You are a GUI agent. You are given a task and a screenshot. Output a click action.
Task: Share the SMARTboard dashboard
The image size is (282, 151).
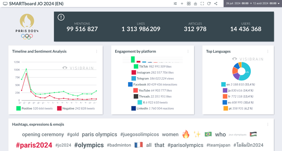point(216,4)
